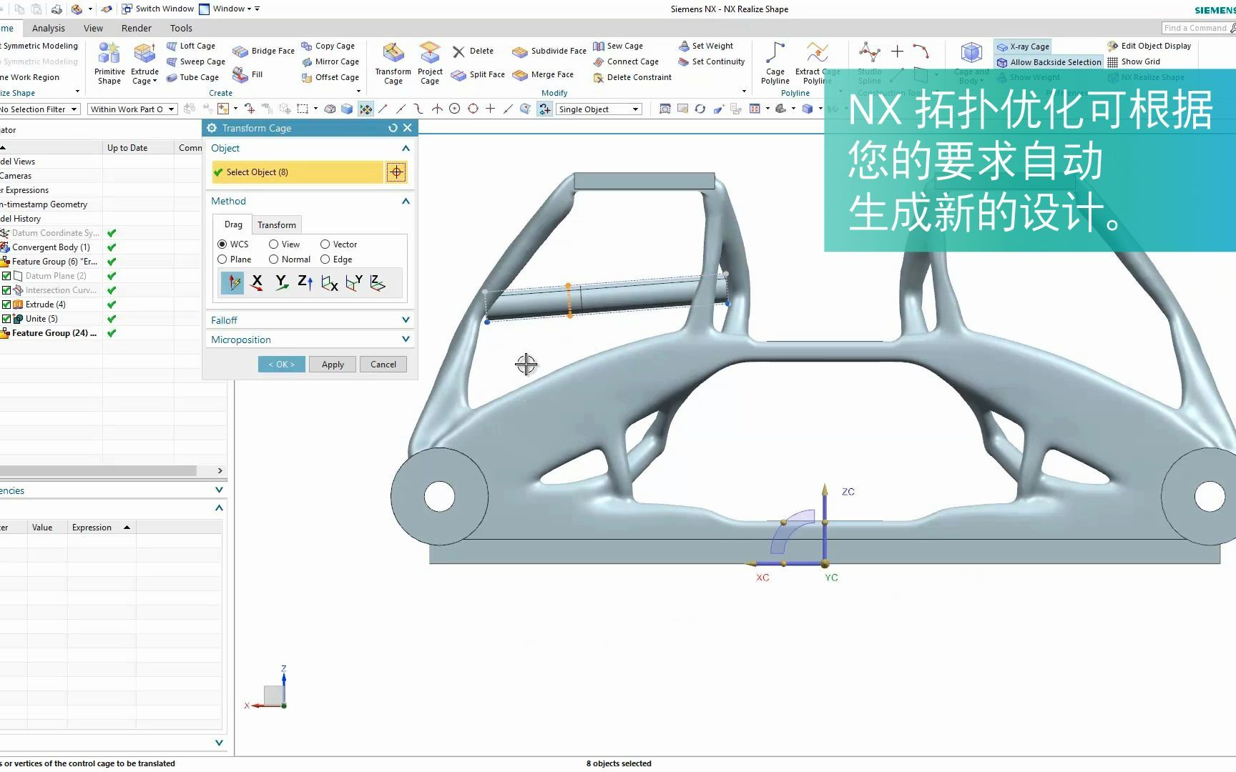This screenshot has width=1236, height=772.
Task: Switch to the Transform method tab
Action: click(277, 224)
